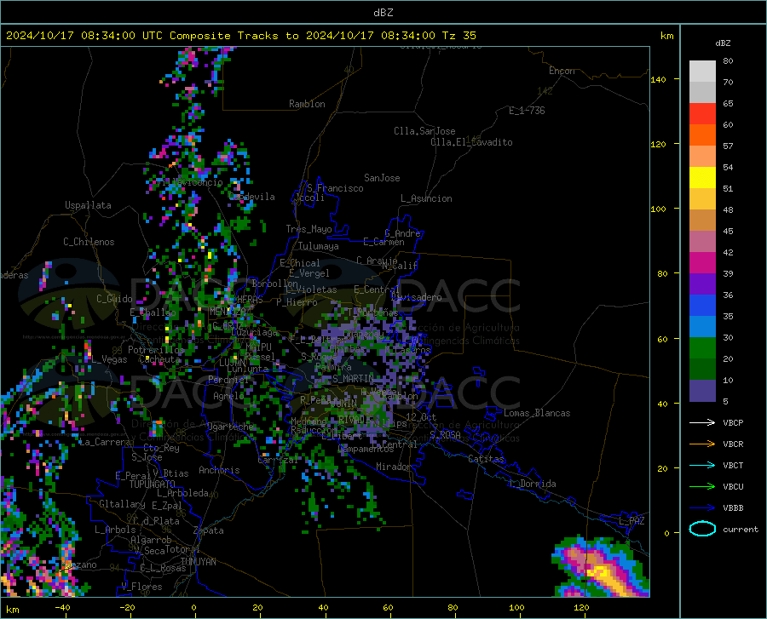Click the 'Lomas_Blancas' label
Image resolution: width=767 pixels, height=619 pixels.
pyautogui.click(x=537, y=413)
